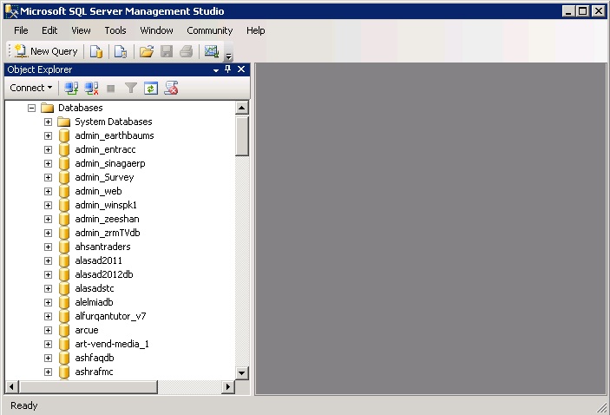610x415 pixels.
Task: Click the Refresh icon in Object Explorer
Action: tap(151, 89)
